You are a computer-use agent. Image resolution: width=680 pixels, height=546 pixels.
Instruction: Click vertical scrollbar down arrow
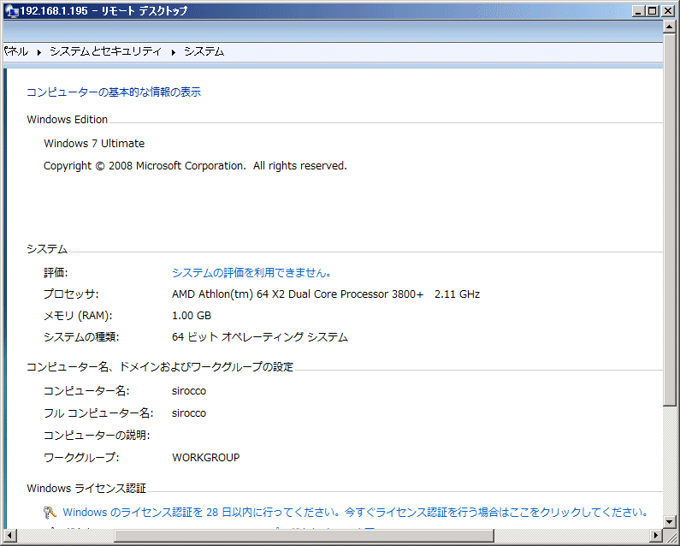coord(669,521)
